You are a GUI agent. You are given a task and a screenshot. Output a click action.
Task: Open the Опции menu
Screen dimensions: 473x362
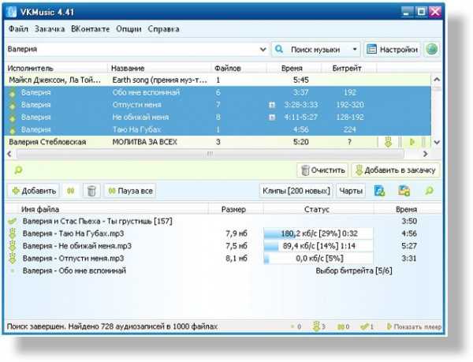click(x=128, y=29)
